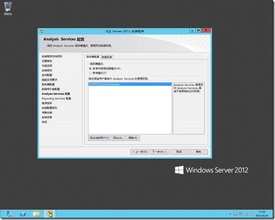Viewport: 275px width, 220px height.
Task: Click 功能选择 step in sidebar
Action: coord(47,65)
